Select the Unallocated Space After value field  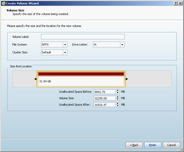[x=105, y=105]
